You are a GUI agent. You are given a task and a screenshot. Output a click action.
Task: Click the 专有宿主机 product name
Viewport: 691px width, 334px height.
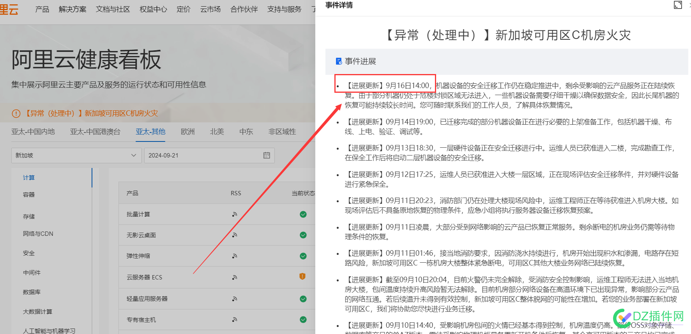pos(141,320)
